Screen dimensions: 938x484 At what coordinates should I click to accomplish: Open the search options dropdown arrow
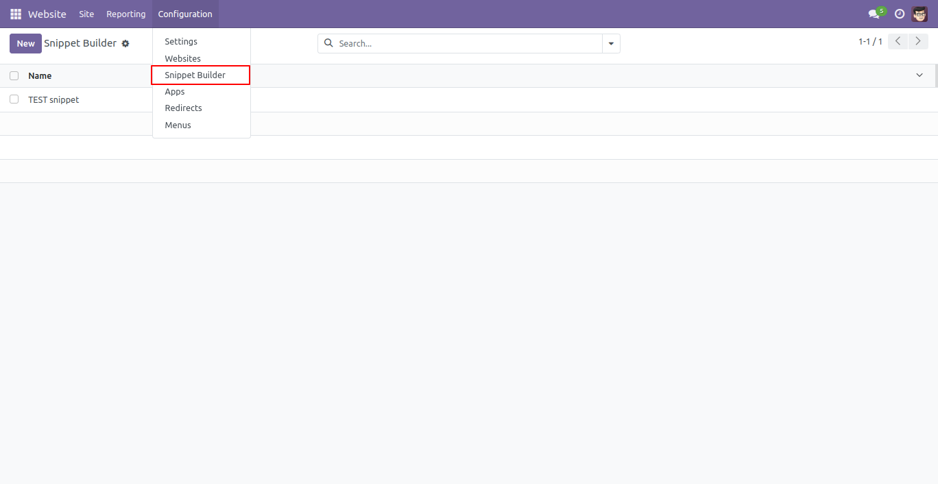click(611, 43)
